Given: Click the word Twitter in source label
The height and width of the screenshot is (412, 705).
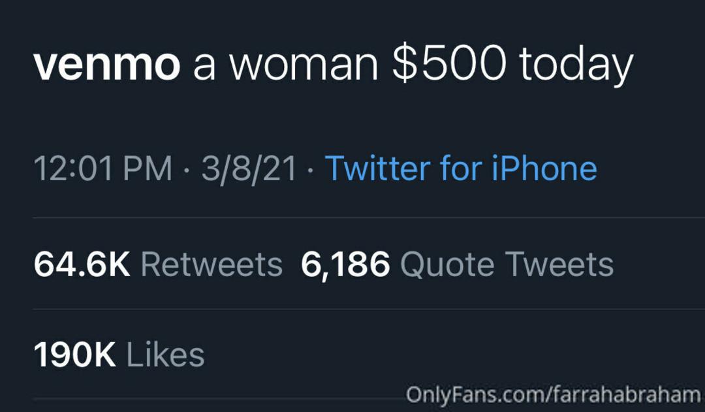Looking at the screenshot, I should point(378,168).
